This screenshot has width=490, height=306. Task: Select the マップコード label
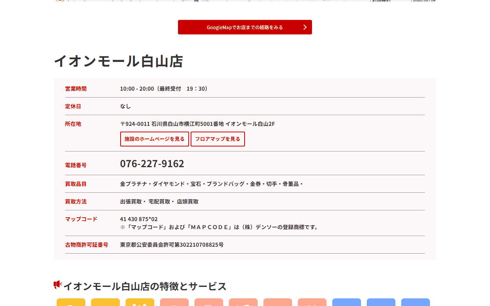point(81,219)
